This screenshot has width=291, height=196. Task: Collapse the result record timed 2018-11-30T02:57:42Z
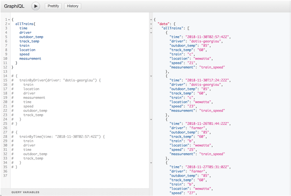tap(151, 33)
